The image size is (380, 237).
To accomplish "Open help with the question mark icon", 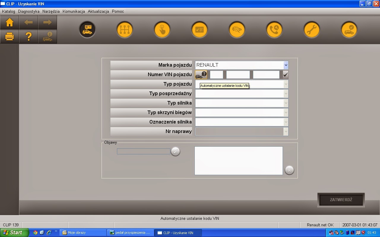I will click(28, 37).
